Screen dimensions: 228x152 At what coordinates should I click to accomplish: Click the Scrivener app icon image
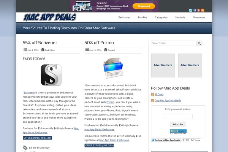[51, 75]
